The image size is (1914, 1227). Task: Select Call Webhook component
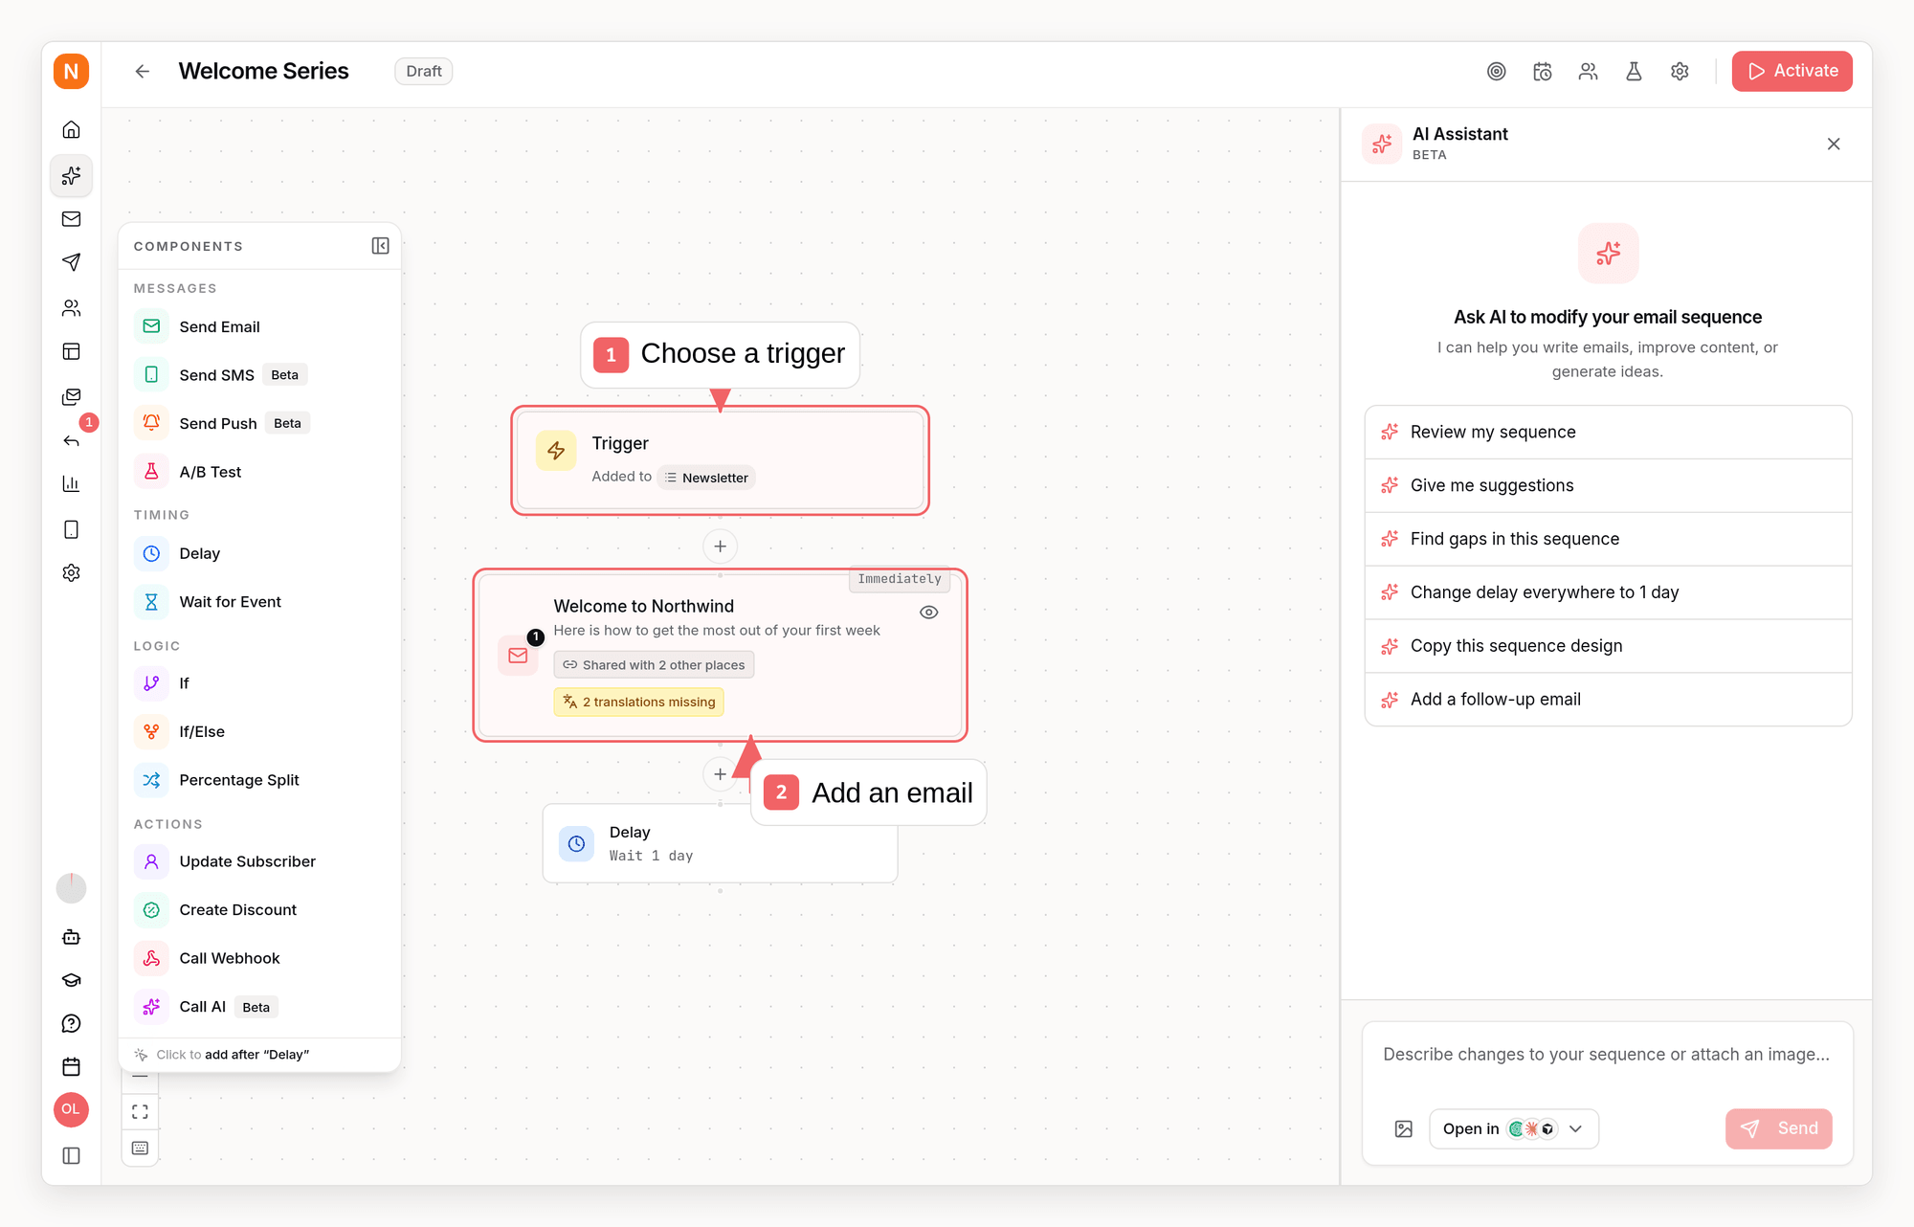[x=260, y=958]
